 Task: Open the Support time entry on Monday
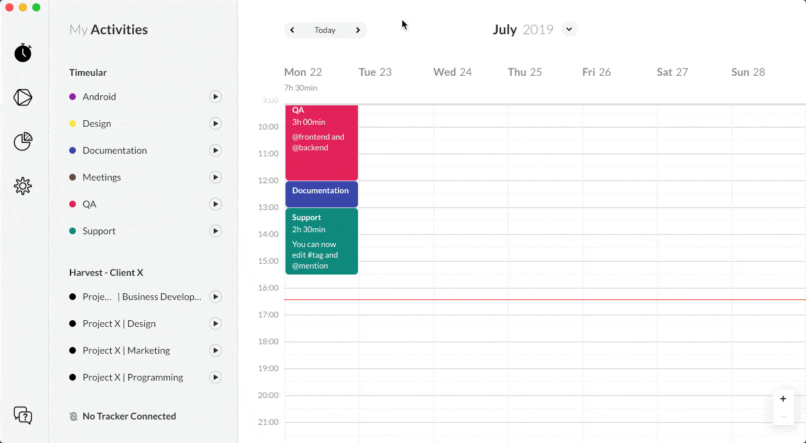321,240
